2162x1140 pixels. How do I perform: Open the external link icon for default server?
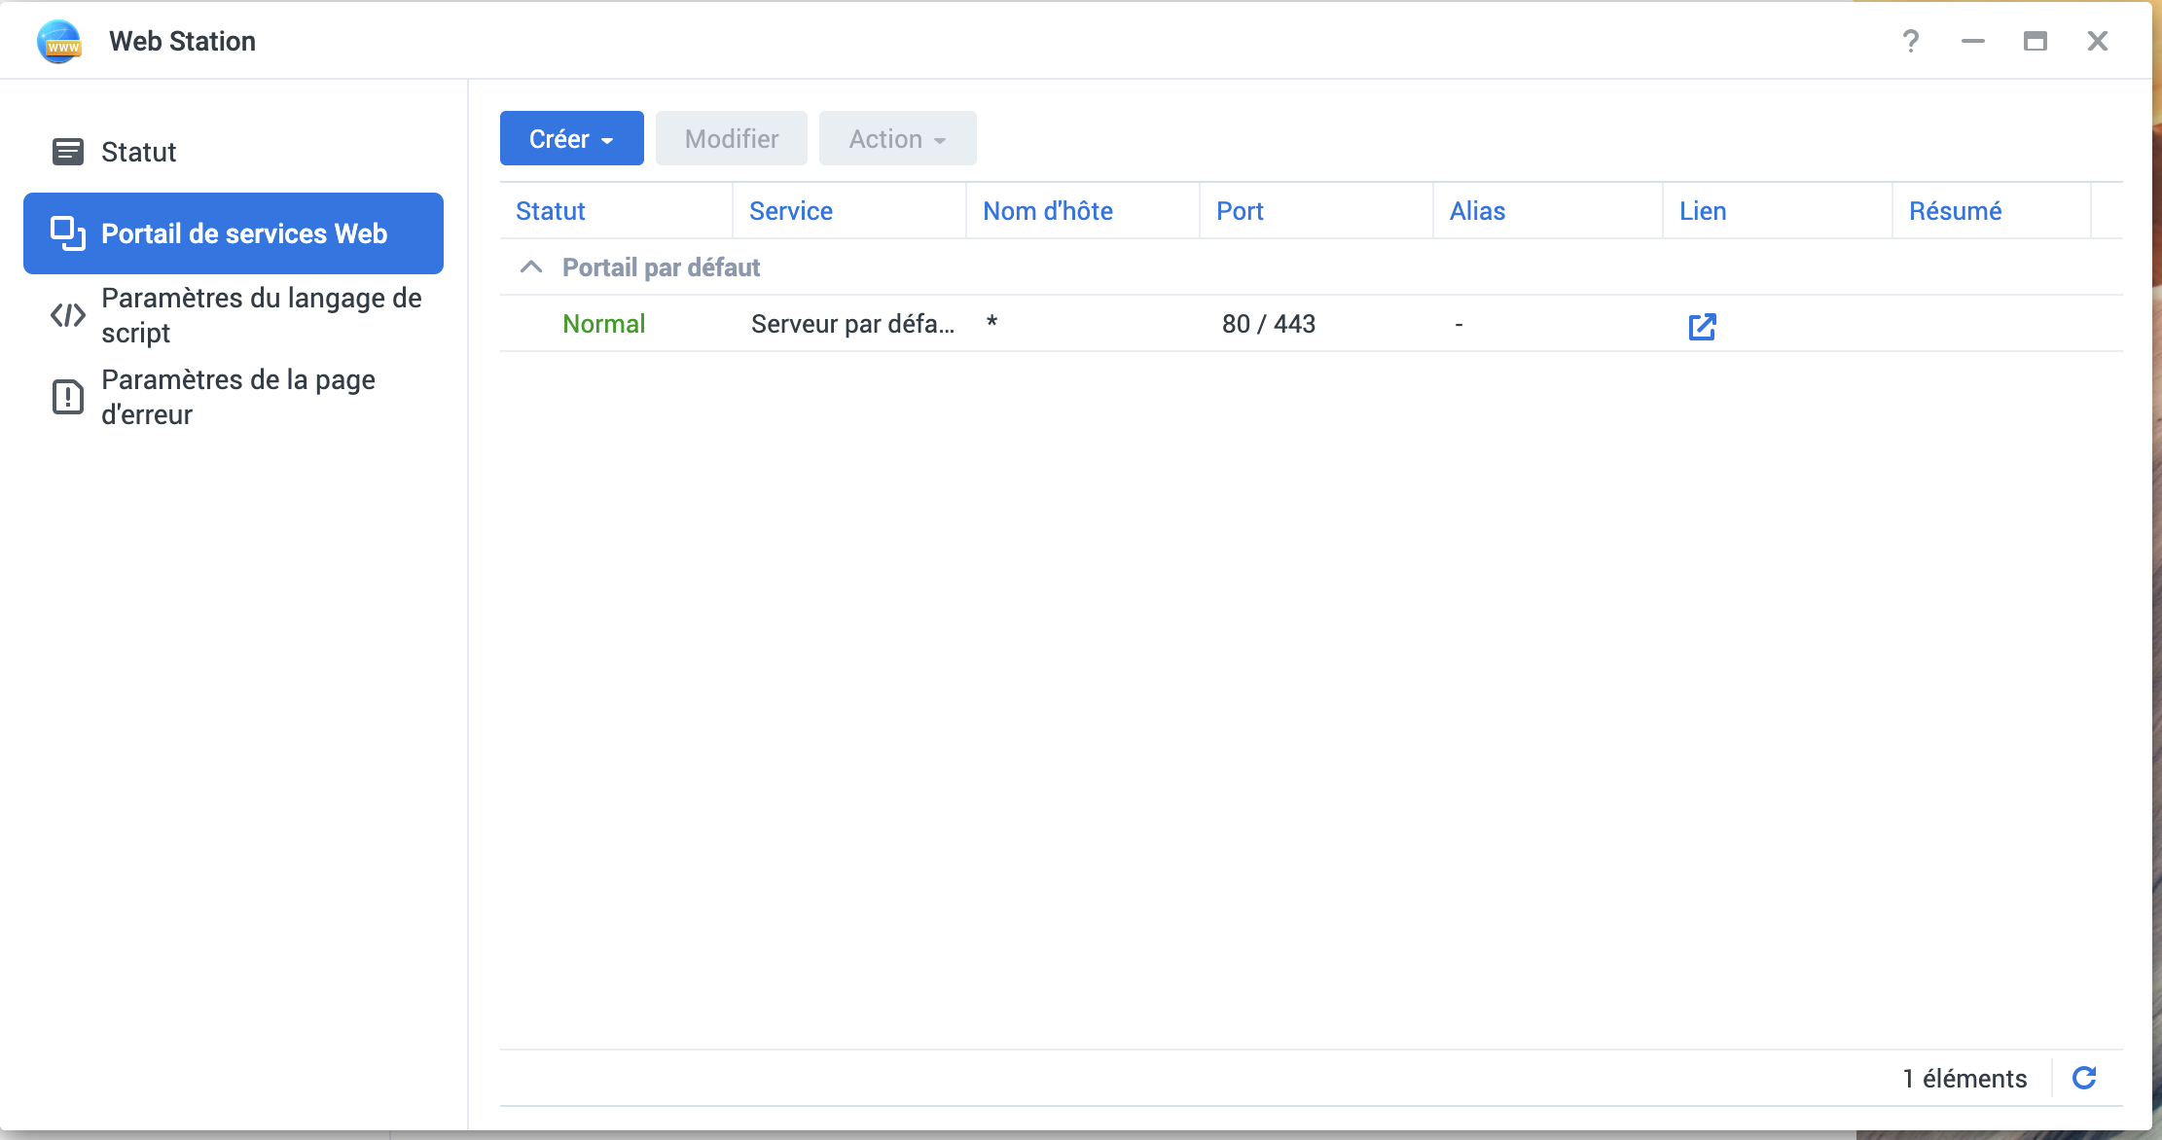[1702, 326]
